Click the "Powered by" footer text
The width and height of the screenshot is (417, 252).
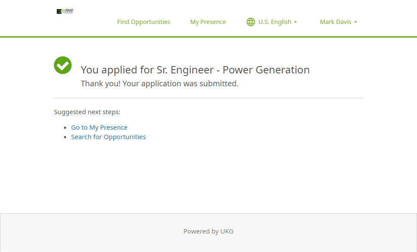201,231
